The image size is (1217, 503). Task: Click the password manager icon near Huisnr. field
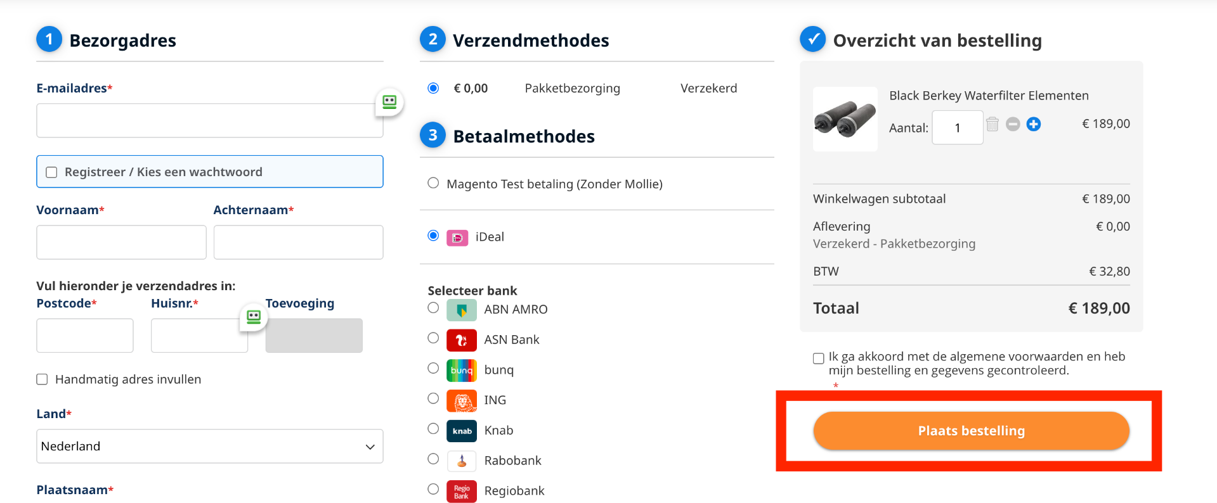coord(254,317)
